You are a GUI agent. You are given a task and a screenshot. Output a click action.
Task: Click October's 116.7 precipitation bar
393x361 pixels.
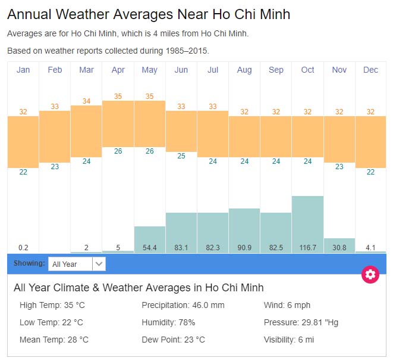point(307,219)
